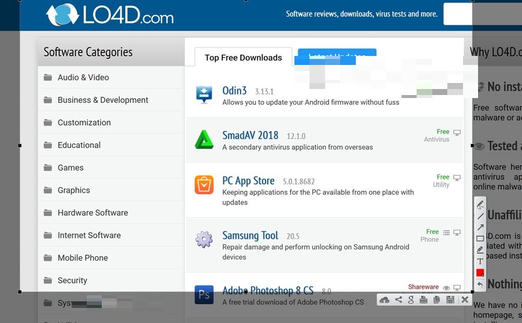Open the PC App Store link
Screen dimensions: 522x323
tap(248, 180)
